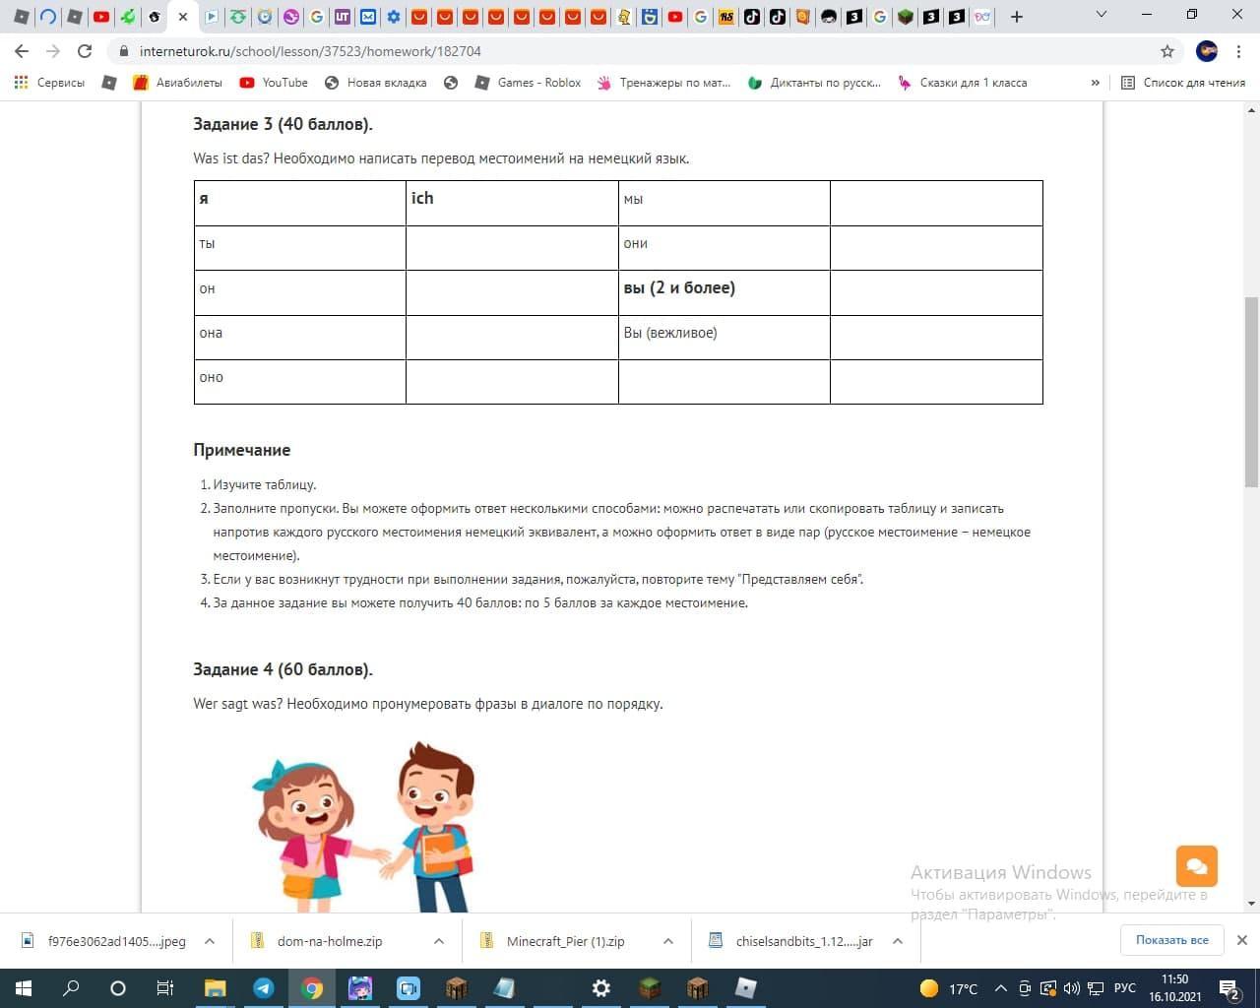Open Roblox from the taskbar
Screen dimensions: 1260x1008
[x=745, y=988]
